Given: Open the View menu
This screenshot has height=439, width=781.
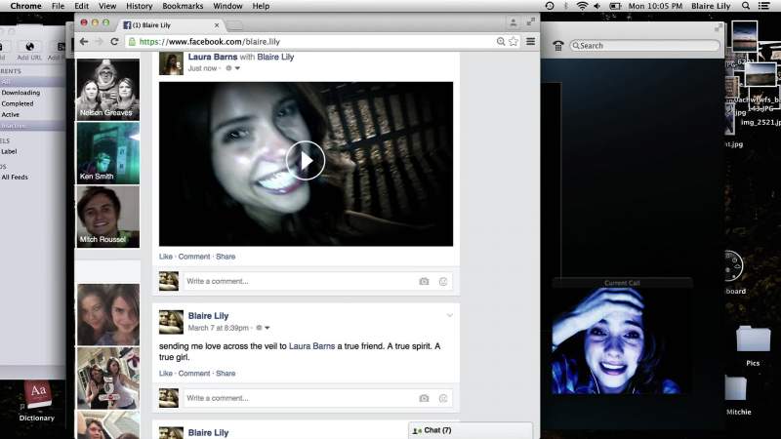Looking at the screenshot, I should (107, 6).
